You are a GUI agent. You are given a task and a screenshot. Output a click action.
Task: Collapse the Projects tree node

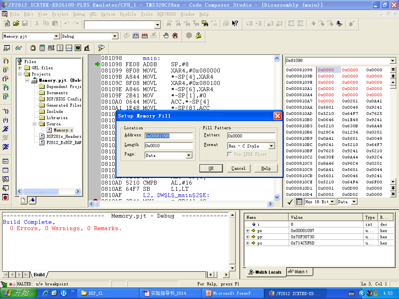19,74
